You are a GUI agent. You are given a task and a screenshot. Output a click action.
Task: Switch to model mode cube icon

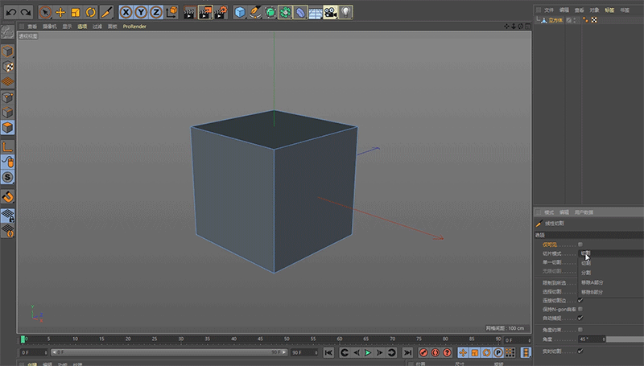pyautogui.click(x=7, y=51)
